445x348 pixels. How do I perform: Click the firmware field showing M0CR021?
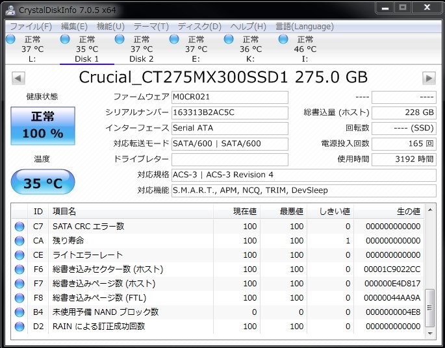point(230,97)
